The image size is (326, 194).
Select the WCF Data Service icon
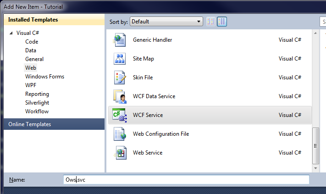[x=120, y=96]
